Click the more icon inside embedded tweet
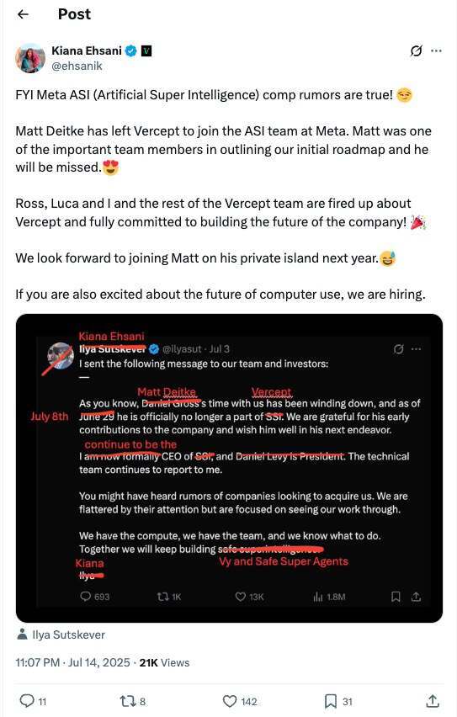 (x=416, y=349)
